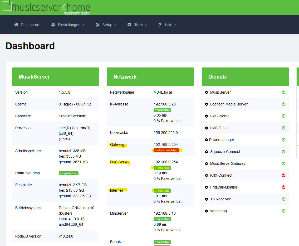299x246 pixels.
Task: Open the MusicServer service link
Action: click(220, 92)
